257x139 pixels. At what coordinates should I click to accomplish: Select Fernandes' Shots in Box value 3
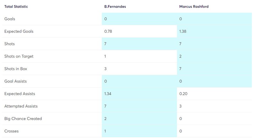click(x=139, y=69)
